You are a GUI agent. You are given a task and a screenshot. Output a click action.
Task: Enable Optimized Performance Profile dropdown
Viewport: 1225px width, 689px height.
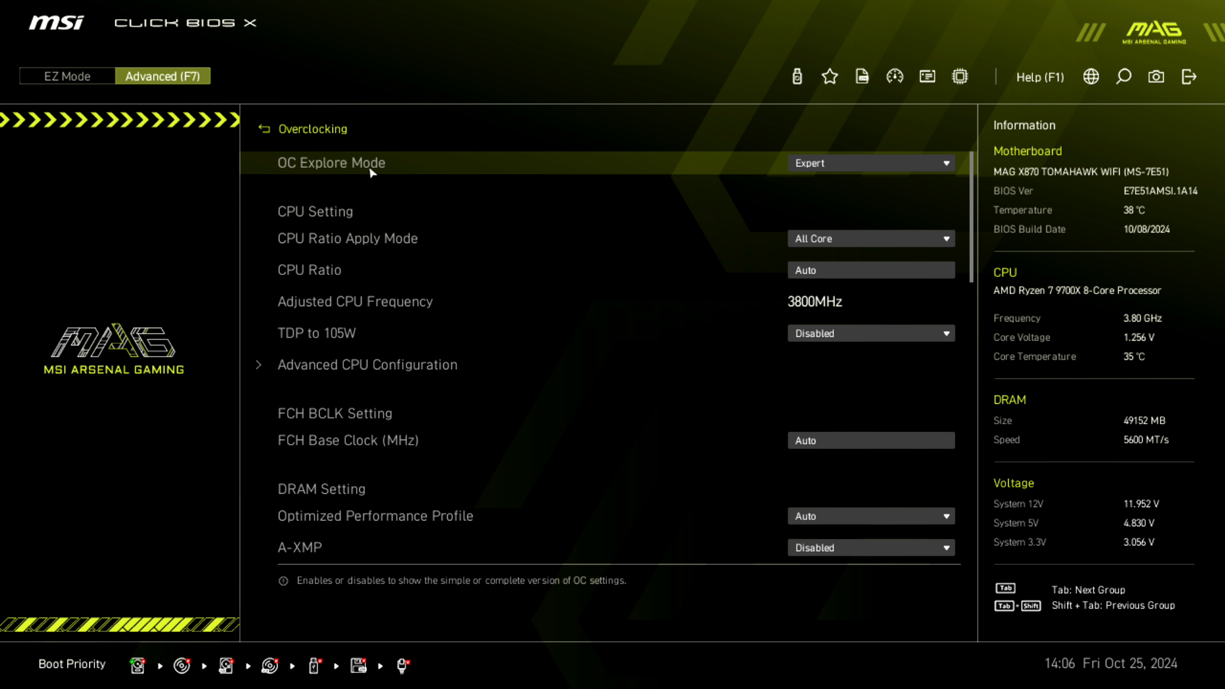872,517
